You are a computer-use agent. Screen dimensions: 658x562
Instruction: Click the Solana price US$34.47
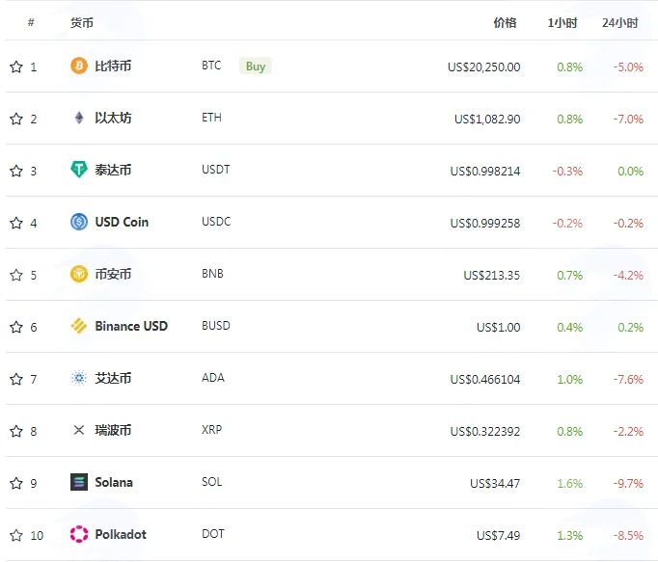pos(495,483)
